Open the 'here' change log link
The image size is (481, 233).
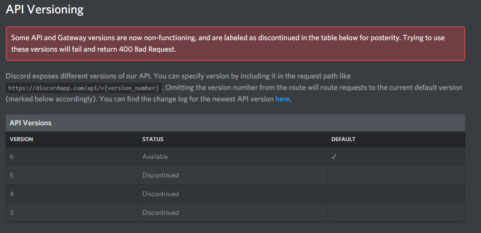(282, 99)
